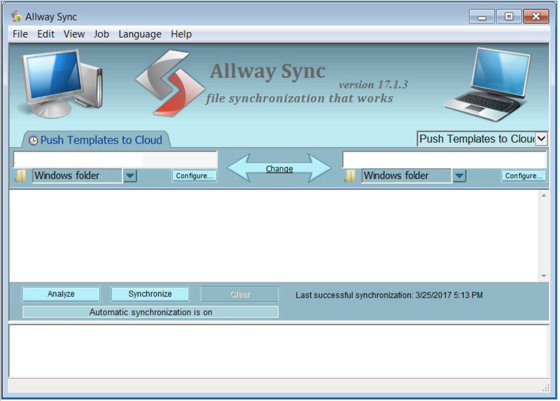Viewport: 560px width, 401px height.
Task: Click the right Windows folder icon
Action: pyautogui.click(x=350, y=176)
